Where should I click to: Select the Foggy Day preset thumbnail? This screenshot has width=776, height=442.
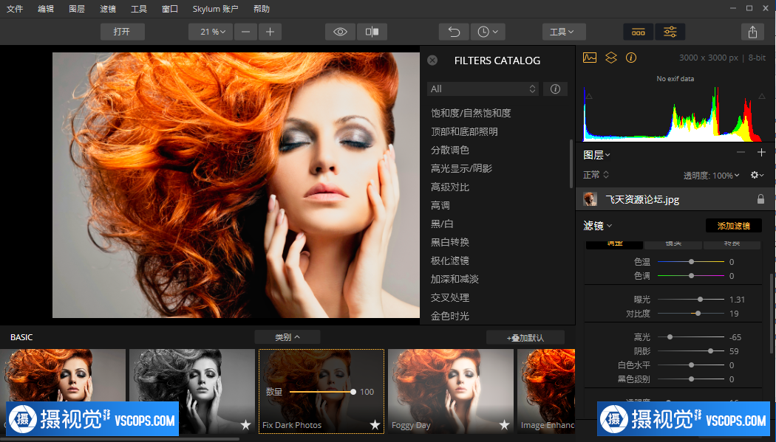[x=450, y=392]
